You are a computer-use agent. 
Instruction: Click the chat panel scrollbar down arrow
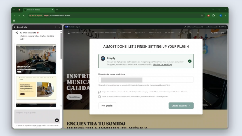point(61,106)
